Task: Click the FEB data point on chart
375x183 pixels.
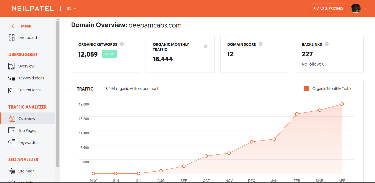Action: 297,114
